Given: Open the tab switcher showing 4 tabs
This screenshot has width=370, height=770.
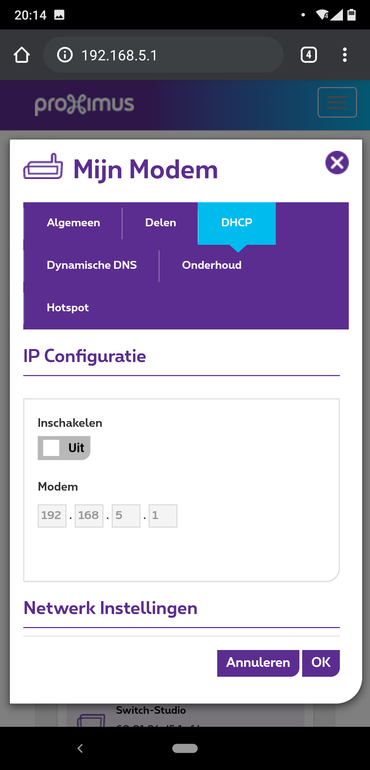Looking at the screenshot, I should tap(308, 55).
